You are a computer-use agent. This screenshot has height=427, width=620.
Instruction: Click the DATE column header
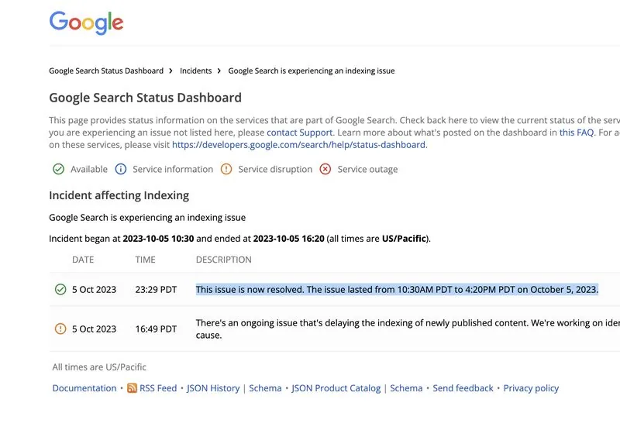pos(83,260)
